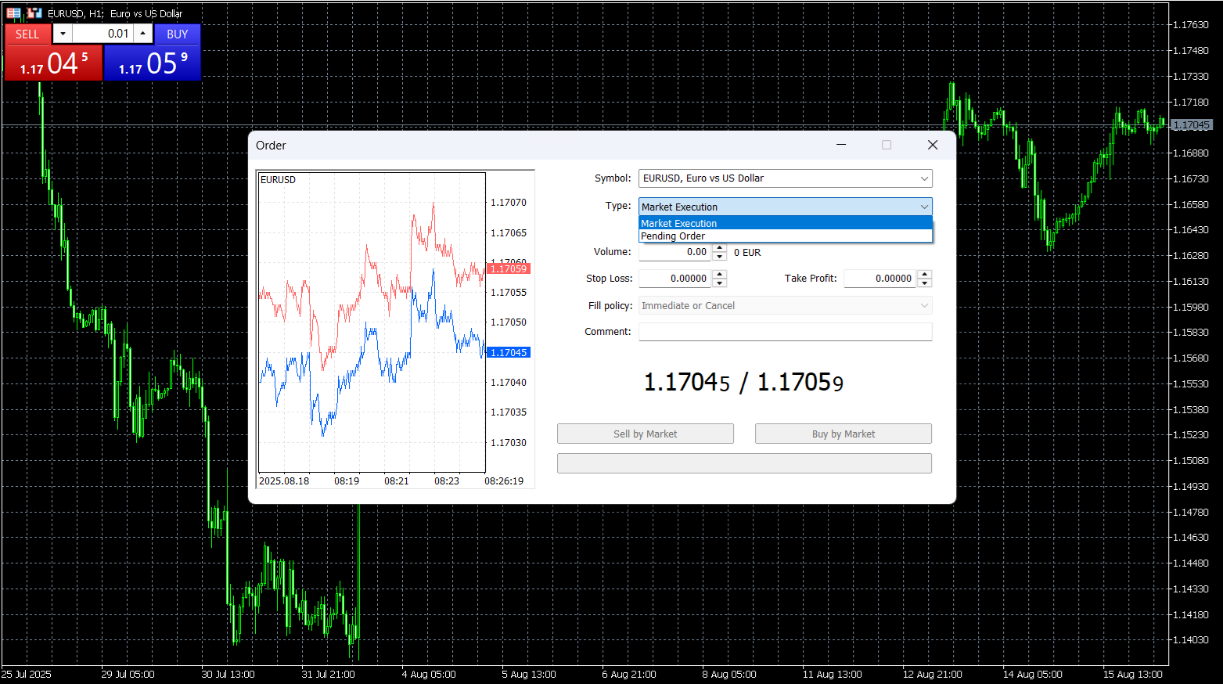Select Market Execution from the Type list
Viewport: 1223px width, 684px height.
tap(786, 223)
